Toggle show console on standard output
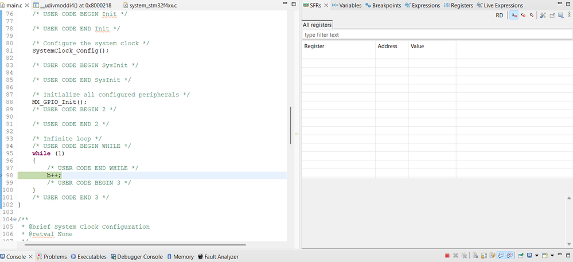Image resolution: width=573 pixels, height=262 pixels. pyautogui.click(x=501, y=256)
